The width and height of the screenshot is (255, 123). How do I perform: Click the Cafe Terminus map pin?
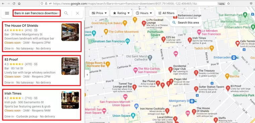[238, 43]
